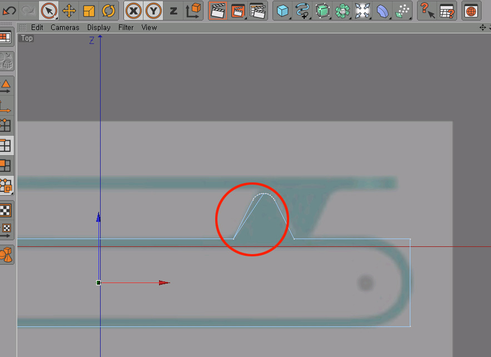Select the Scale tool
The image size is (491, 357).
pyautogui.click(x=89, y=11)
